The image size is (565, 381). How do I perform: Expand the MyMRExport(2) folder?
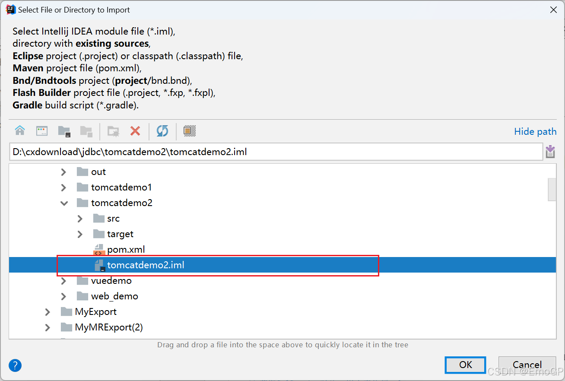click(x=48, y=327)
